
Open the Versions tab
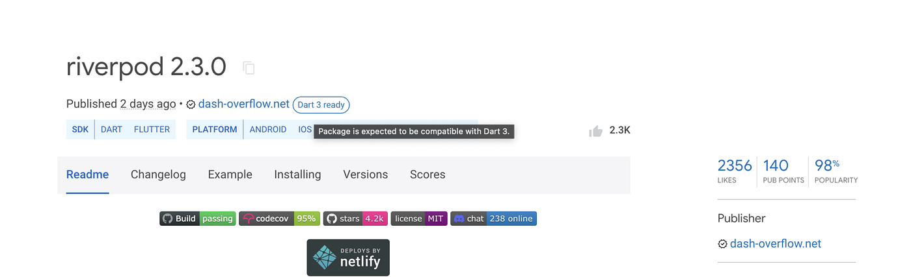pos(365,175)
